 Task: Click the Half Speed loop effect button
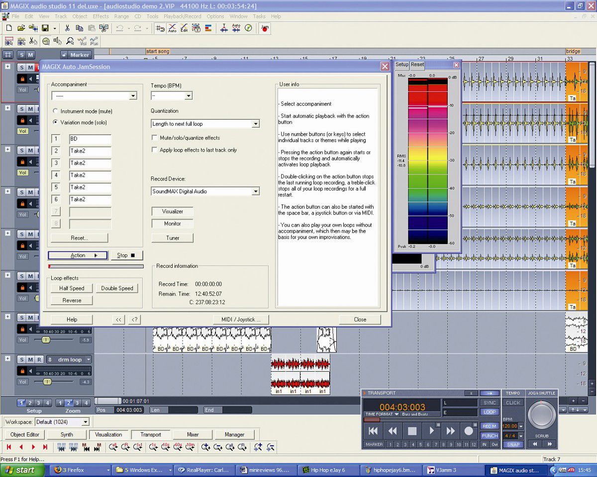click(72, 288)
